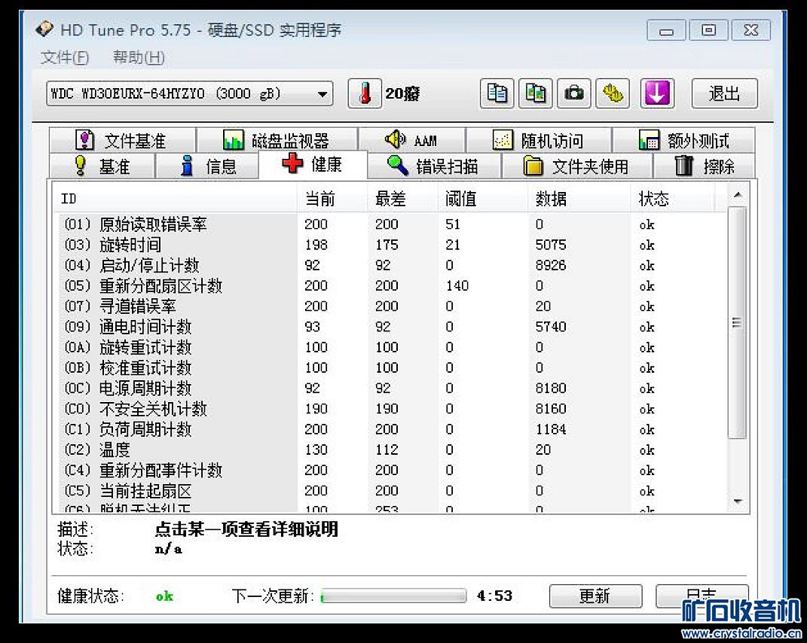The height and width of the screenshot is (643, 807).
Task: Click the 数据 column header
Action: click(x=579, y=198)
